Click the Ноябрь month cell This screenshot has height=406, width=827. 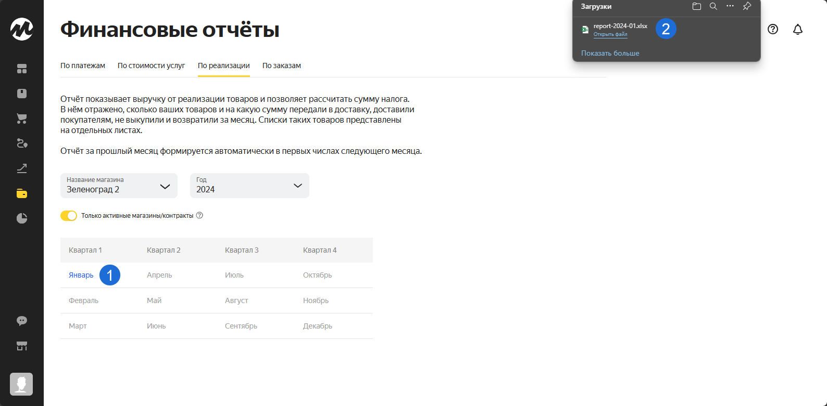tap(316, 300)
